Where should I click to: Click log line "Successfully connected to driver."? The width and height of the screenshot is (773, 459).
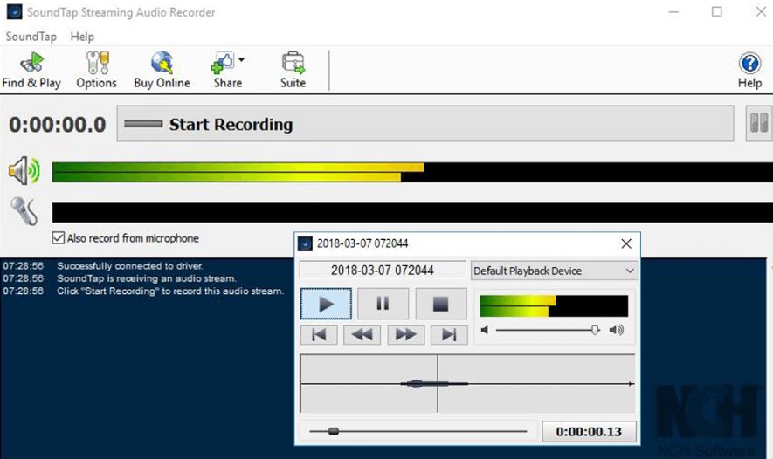point(129,266)
